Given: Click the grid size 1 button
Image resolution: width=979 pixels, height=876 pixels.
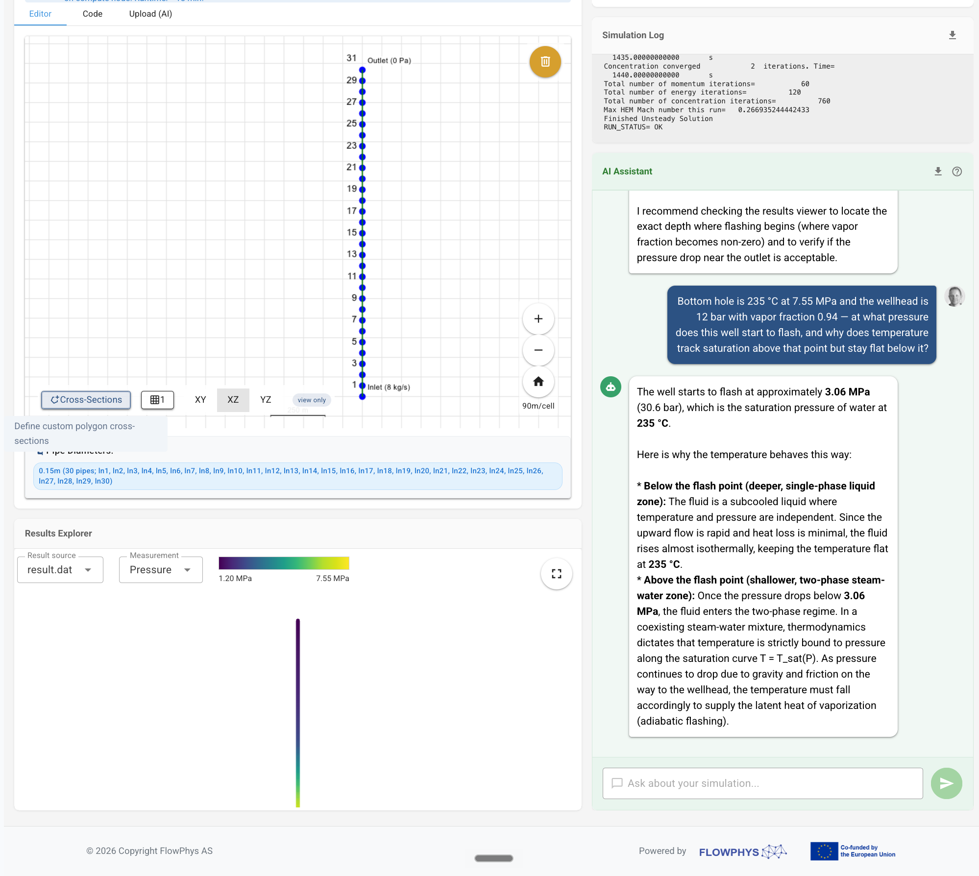Looking at the screenshot, I should (x=157, y=400).
